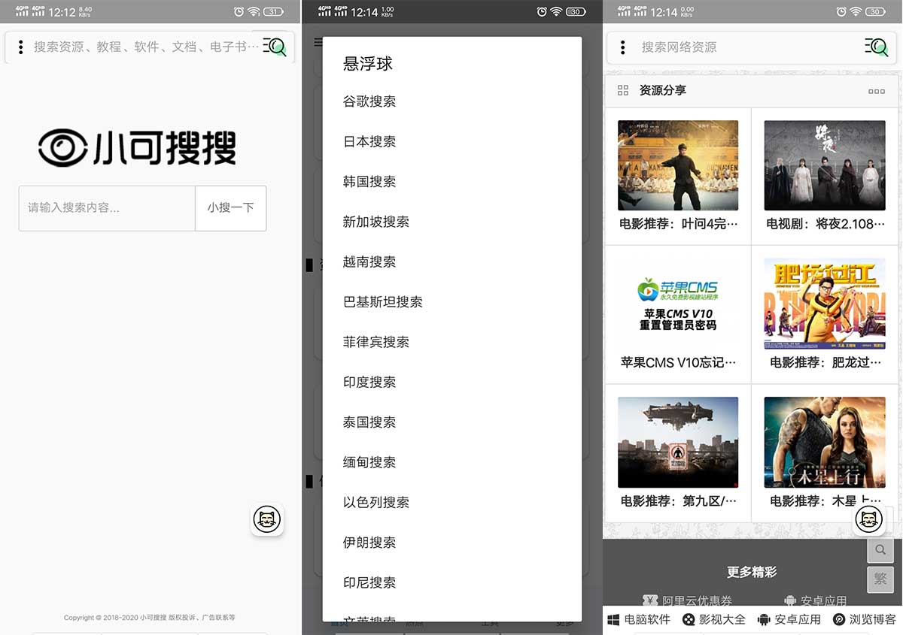Viewport: 903px width, 635px height.
Task: Open 电脑软件 bottom tab
Action: point(639,620)
